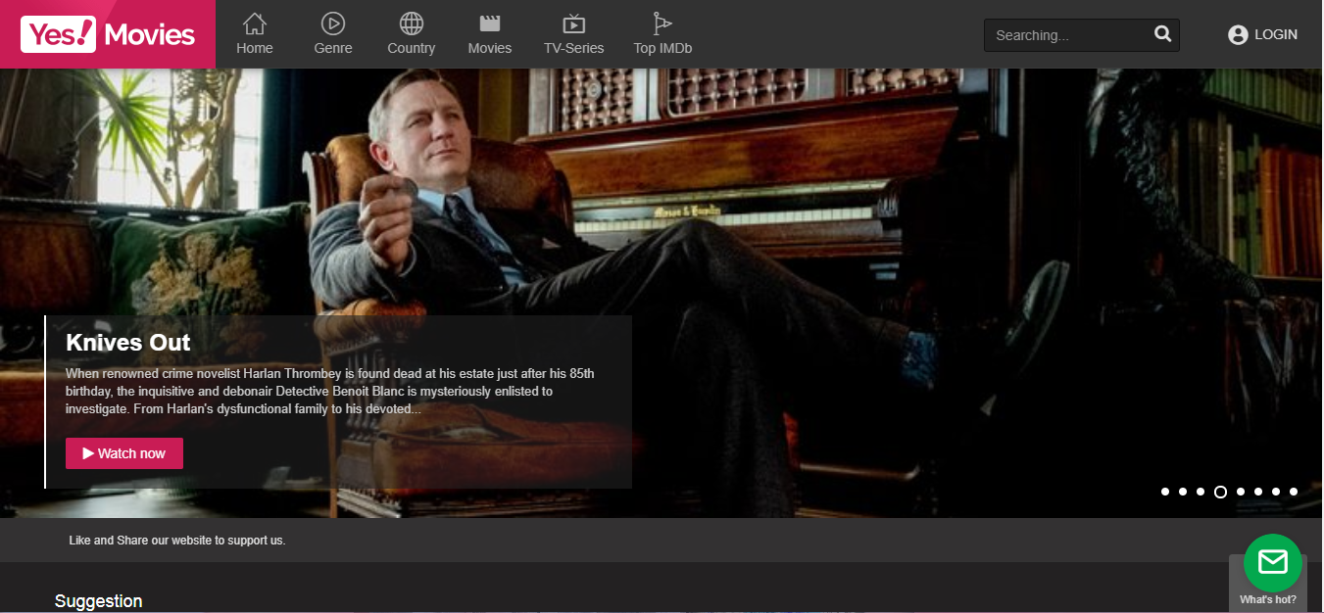Open the Knives Out title link
This screenshot has width=1324, height=613.
128,343
